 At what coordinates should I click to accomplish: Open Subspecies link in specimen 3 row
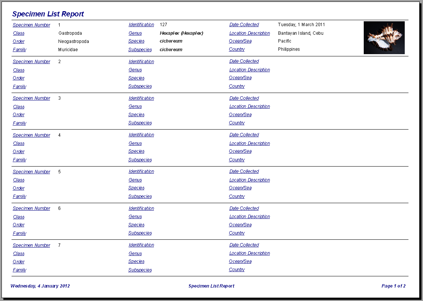[x=140, y=123]
